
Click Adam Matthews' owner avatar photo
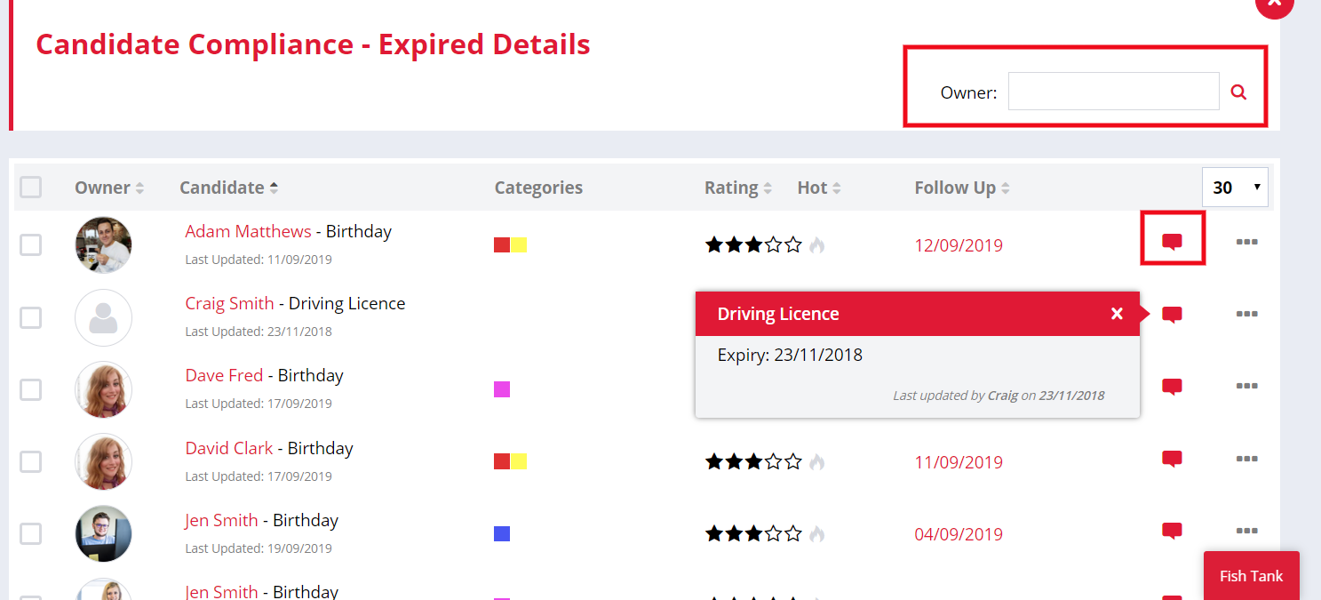point(103,244)
